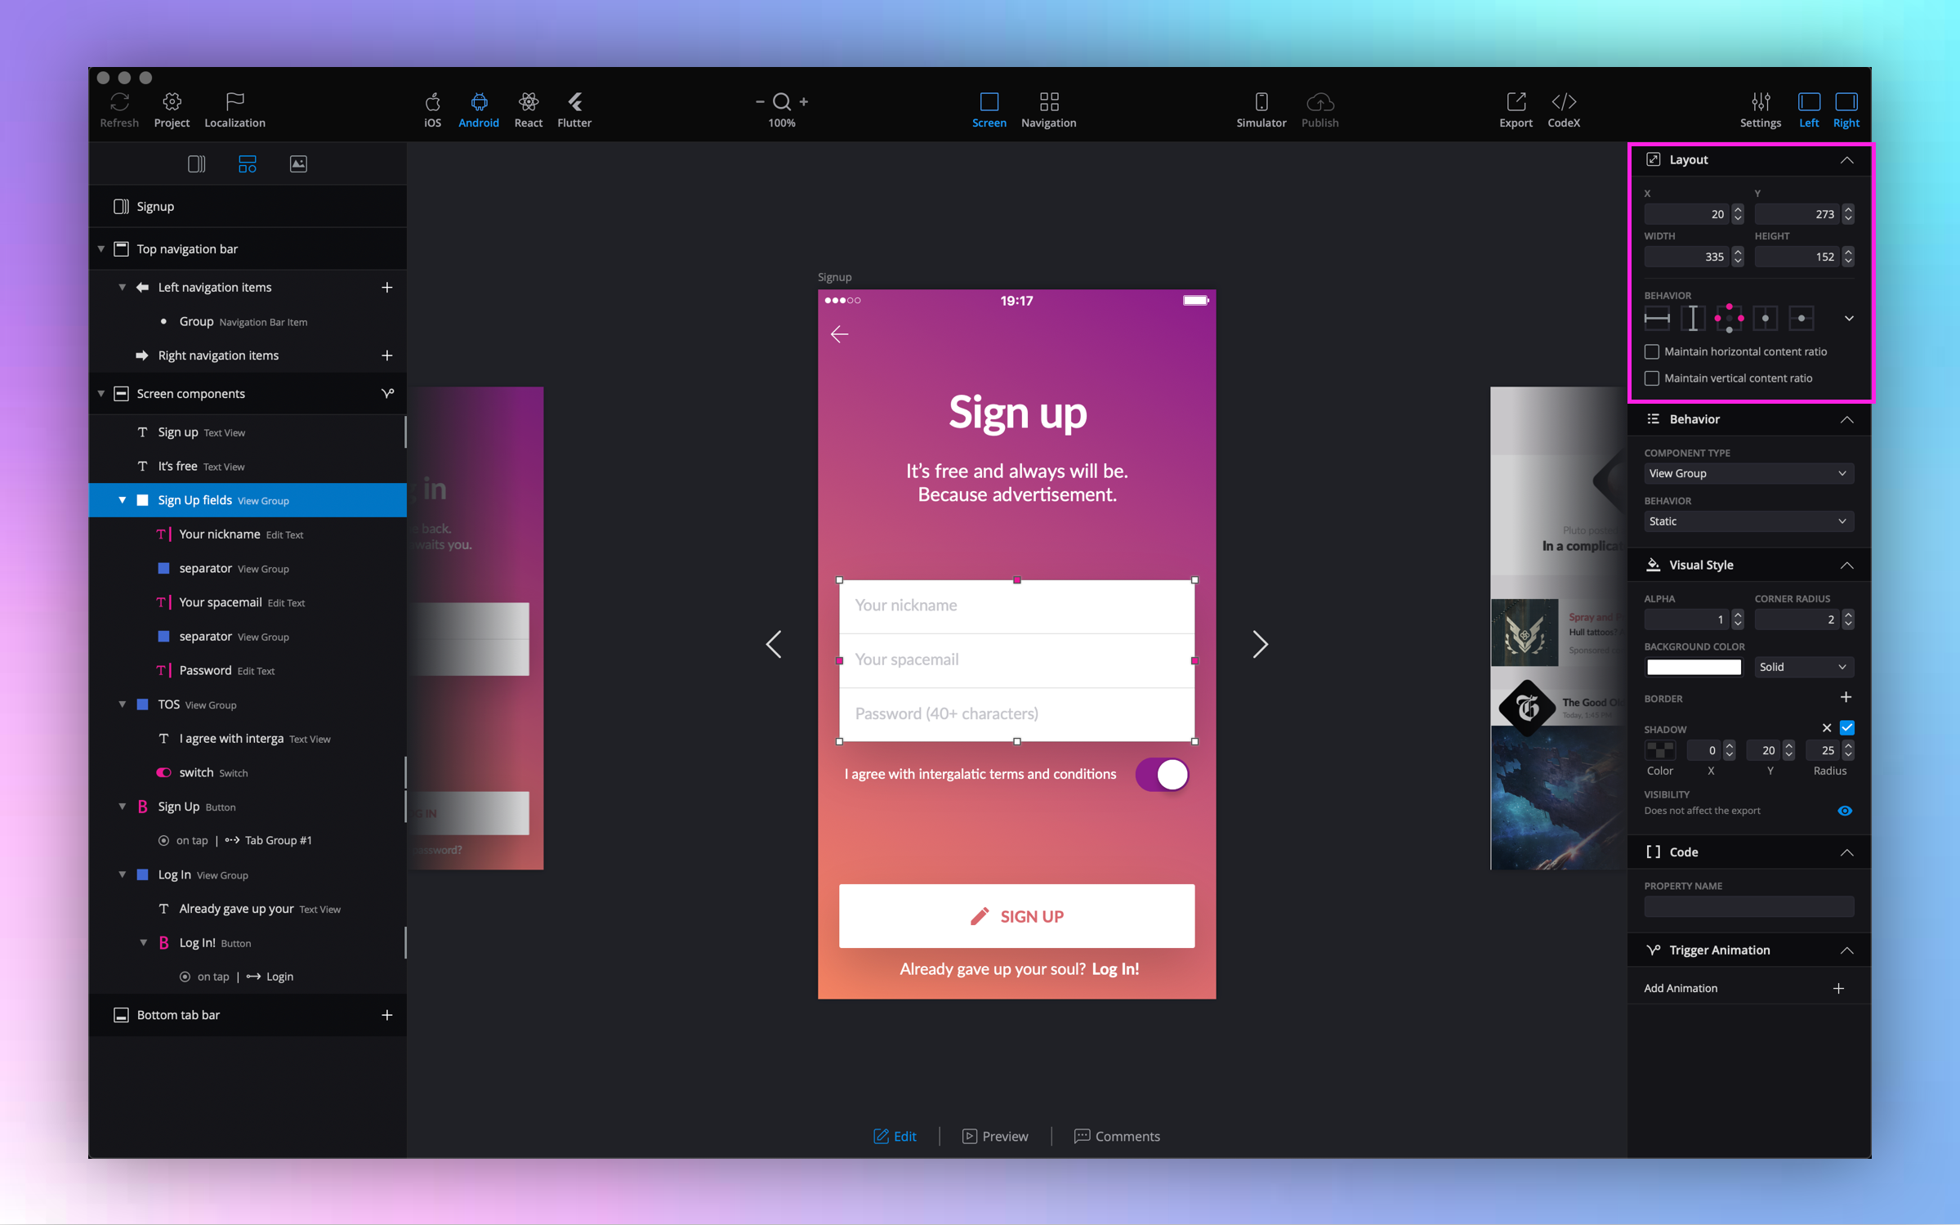Open the image assets panel icon
1960x1225 pixels.
[x=298, y=164]
